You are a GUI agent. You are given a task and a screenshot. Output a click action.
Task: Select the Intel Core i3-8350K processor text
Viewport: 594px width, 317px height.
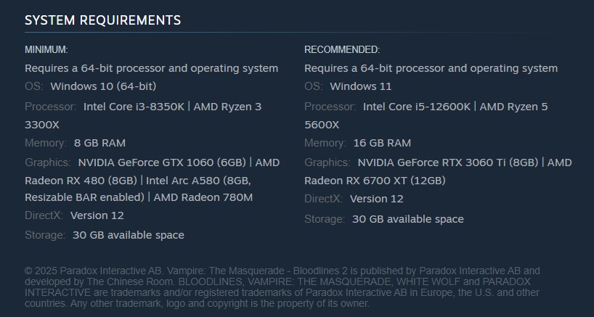134,107
